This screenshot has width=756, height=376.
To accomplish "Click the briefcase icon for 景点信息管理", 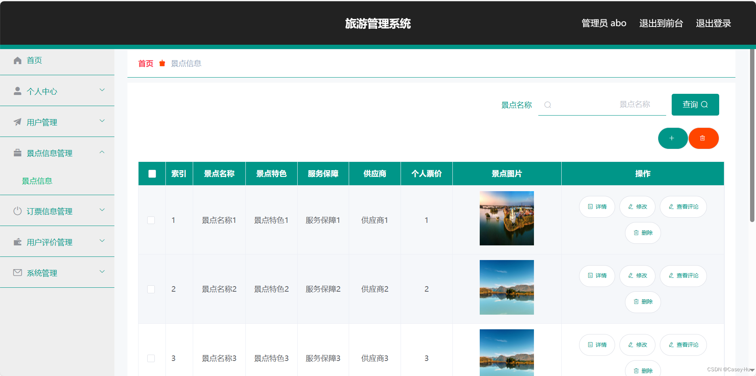I will 17,153.
